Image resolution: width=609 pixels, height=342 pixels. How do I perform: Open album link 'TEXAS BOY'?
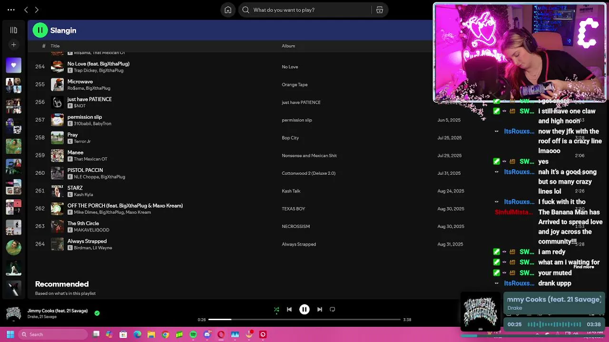pyautogui.click(x=294, y=209)
